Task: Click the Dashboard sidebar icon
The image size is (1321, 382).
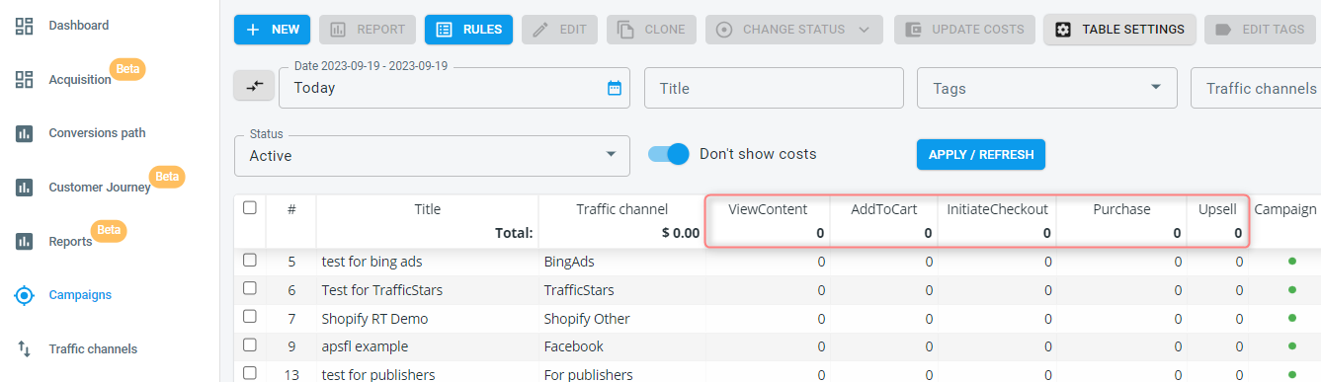Action: (25, 26)
